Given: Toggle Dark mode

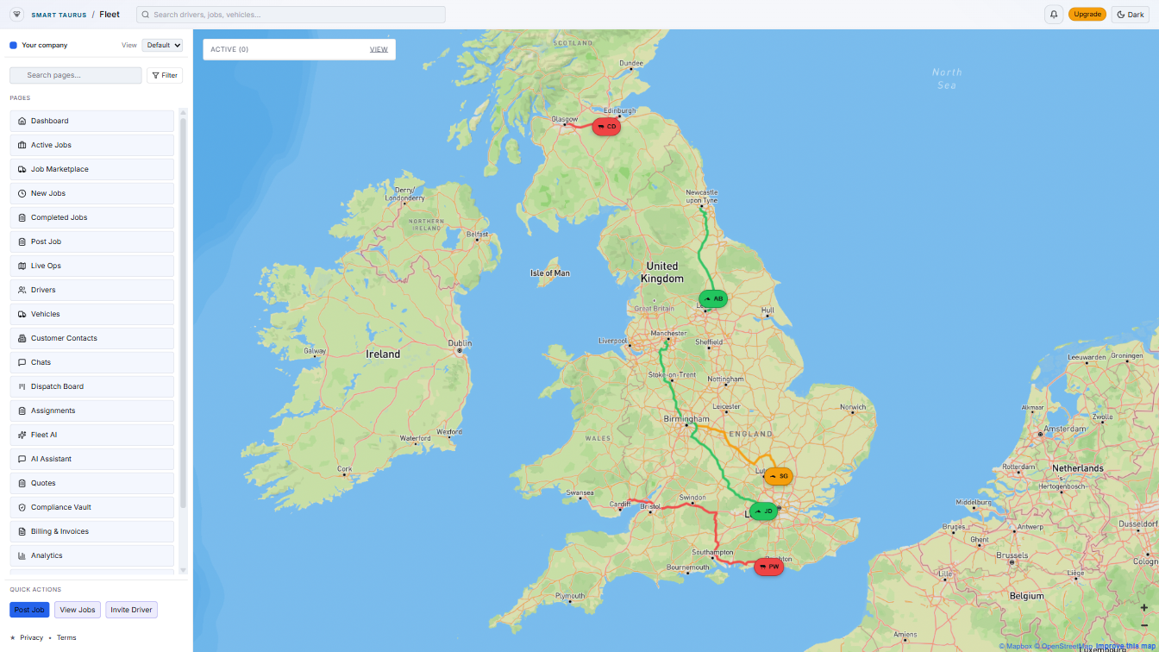Looking at the screenshot, I should 1130,14.
